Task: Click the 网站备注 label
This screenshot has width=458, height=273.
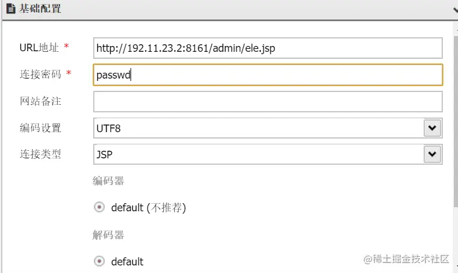Action: point(40,101)
